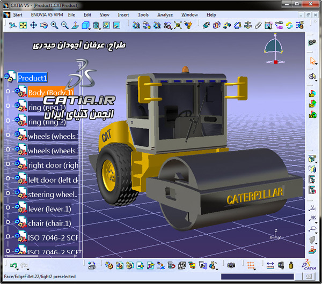Click the Weld Feature icon in right toolbar
This screenshot has height=284, width=322.
point(312,208)
